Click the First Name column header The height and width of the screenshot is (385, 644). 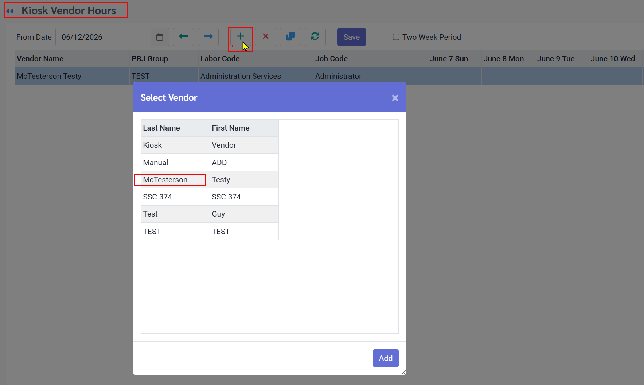(244, 128)
